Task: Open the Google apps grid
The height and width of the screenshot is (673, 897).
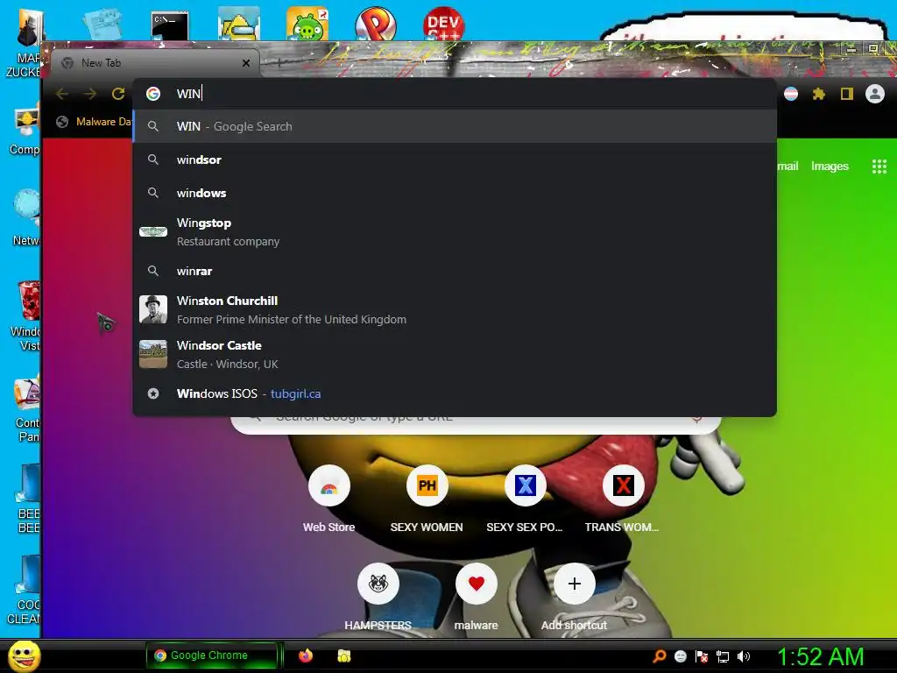Action: [x=879, y=166]
